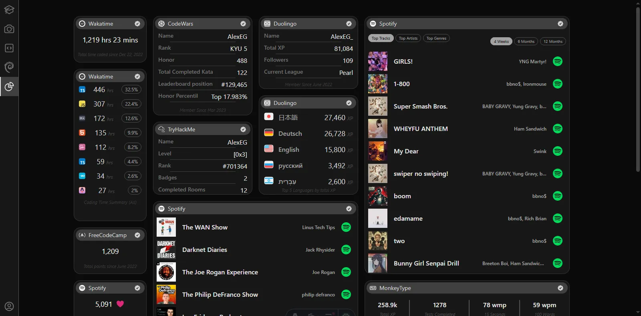Viewport: 641px width, 316px height.
Task: Click the 1,209 FreeCodeCamp points
Action: [110, 252]
